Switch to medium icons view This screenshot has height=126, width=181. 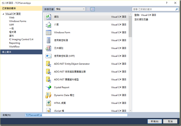[x=93, y=9]
